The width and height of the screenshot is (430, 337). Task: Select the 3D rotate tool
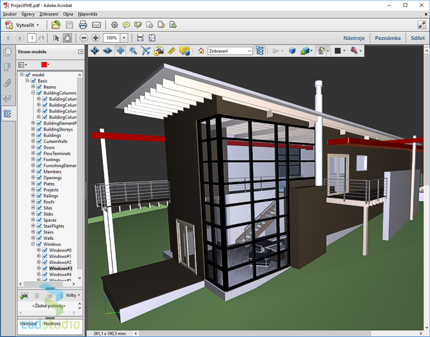point(95,50)
